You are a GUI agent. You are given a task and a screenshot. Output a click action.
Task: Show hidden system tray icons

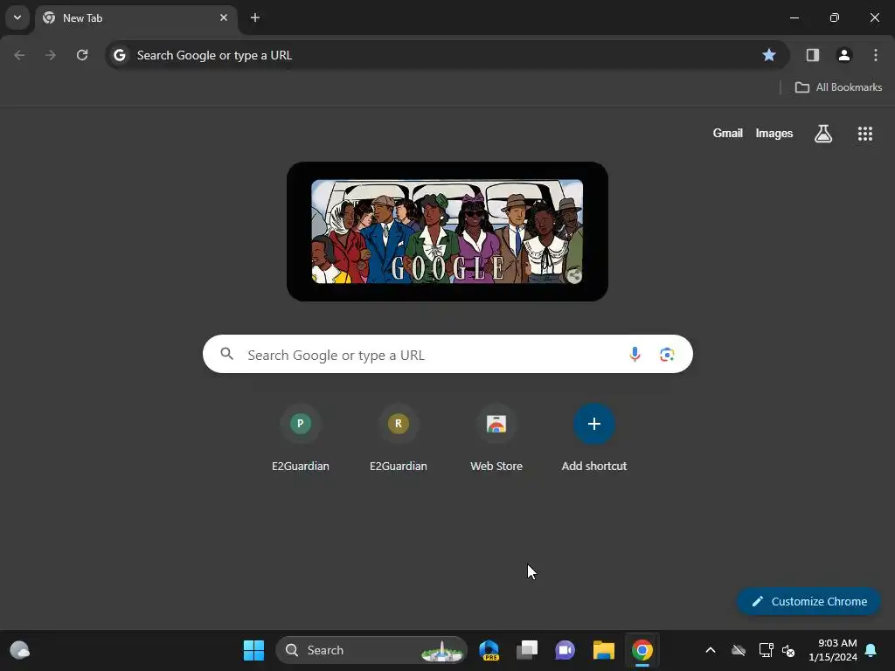[x=711, y=650]
